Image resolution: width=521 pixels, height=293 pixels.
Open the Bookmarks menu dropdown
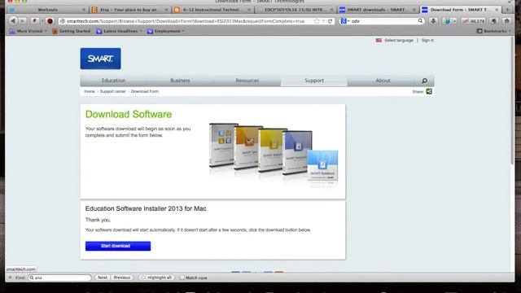point(494,31)
